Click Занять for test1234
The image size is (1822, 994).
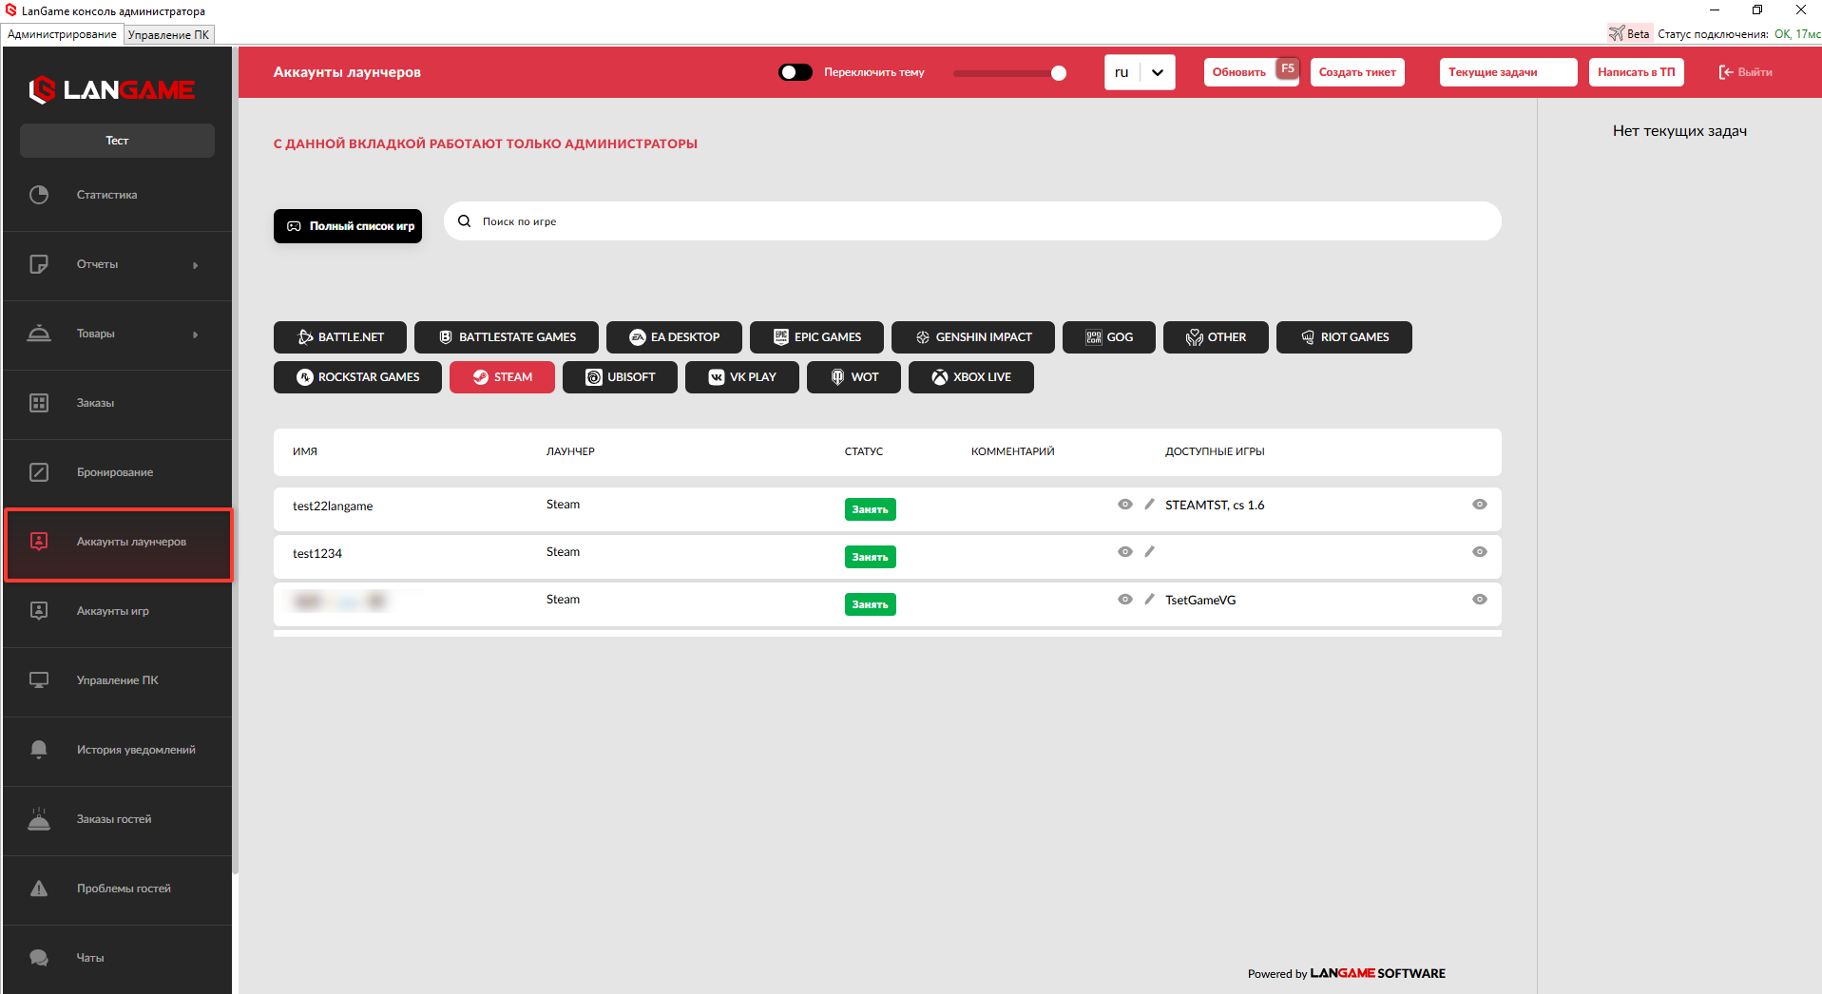tap(871, 557)
